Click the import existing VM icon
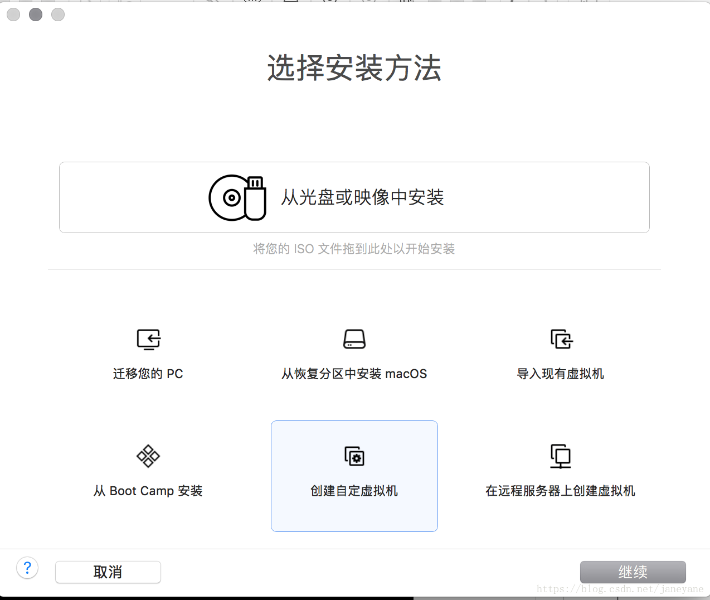Viewport: 710px width, 600px height. pyautogui.click(x=561, y=339)
